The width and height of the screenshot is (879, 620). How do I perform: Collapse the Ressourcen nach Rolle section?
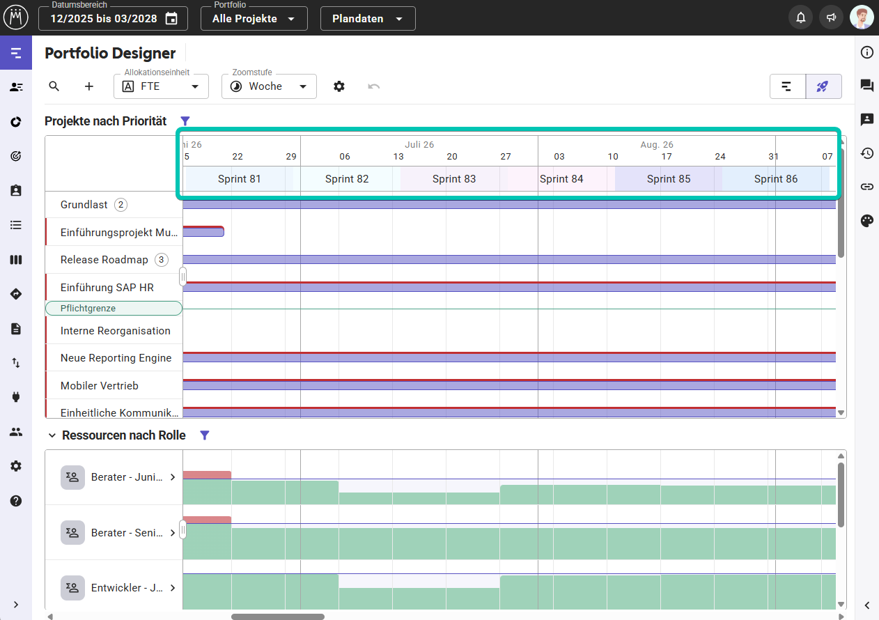[x=52, y=435]
